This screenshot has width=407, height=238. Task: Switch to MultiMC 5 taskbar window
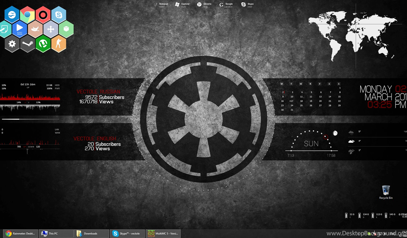(x=163, y=233)
